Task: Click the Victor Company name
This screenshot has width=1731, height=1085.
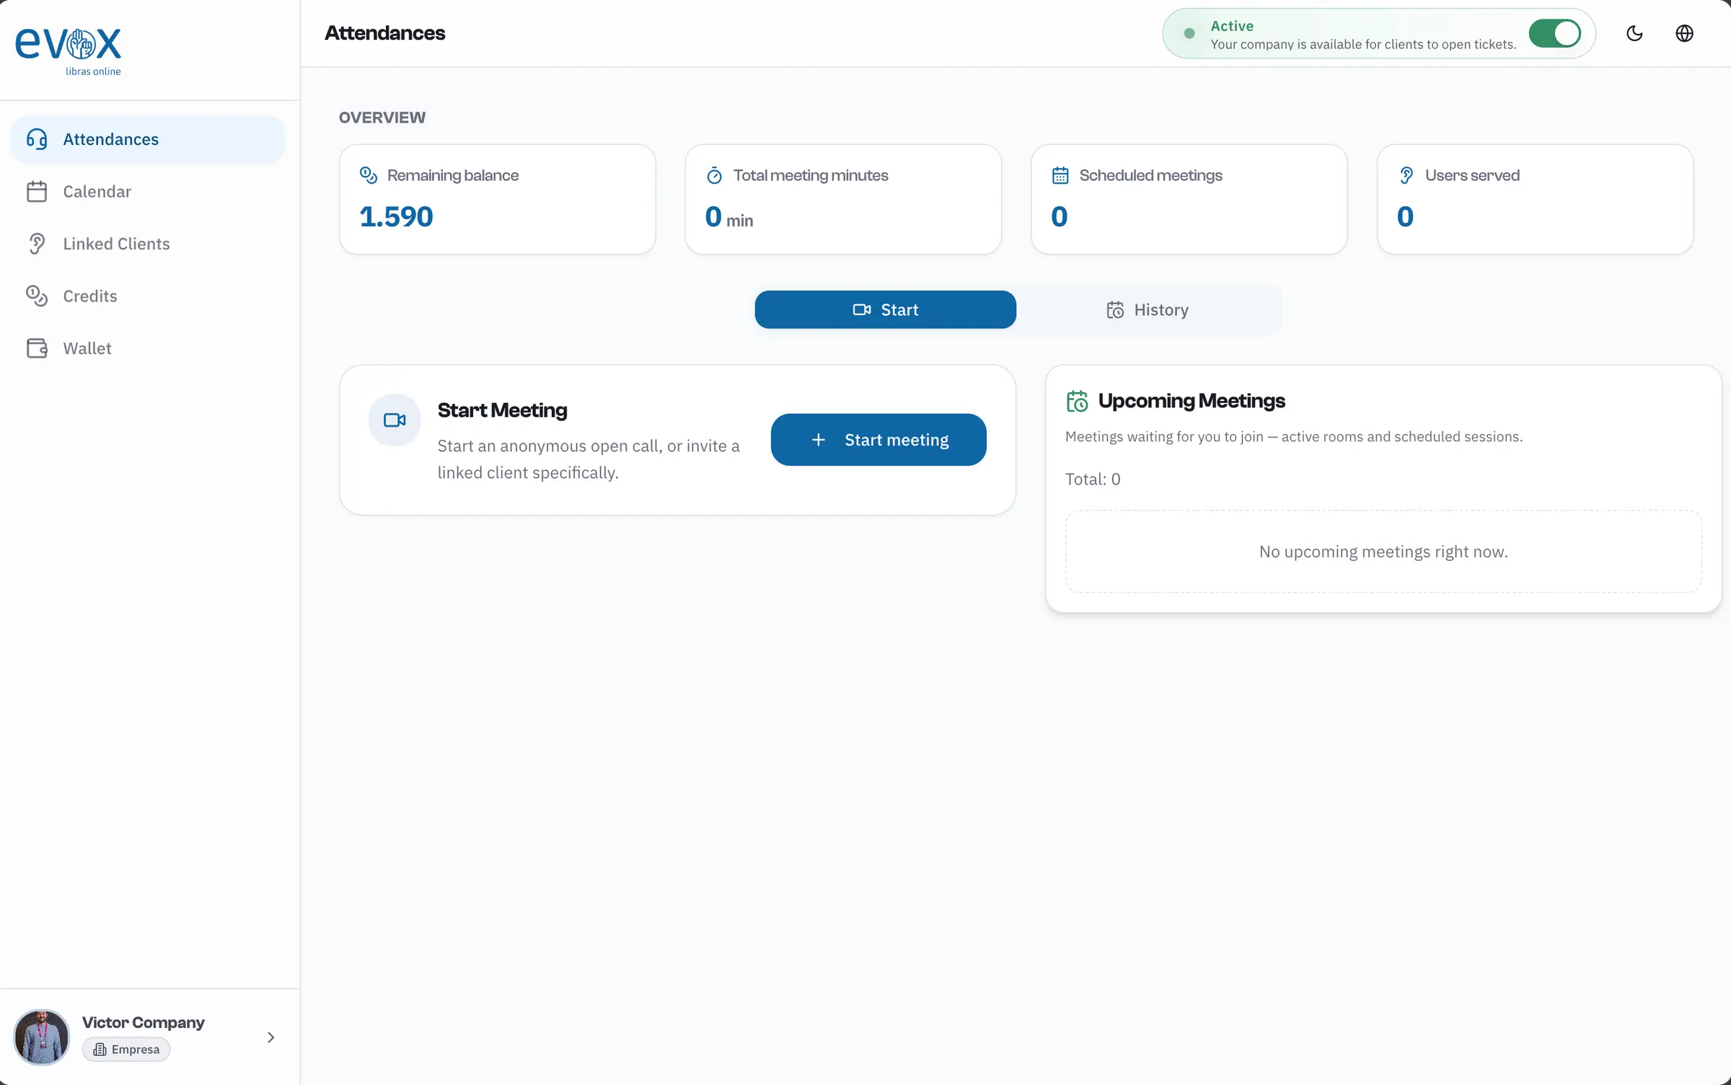Action: (x=144, y=1022)
